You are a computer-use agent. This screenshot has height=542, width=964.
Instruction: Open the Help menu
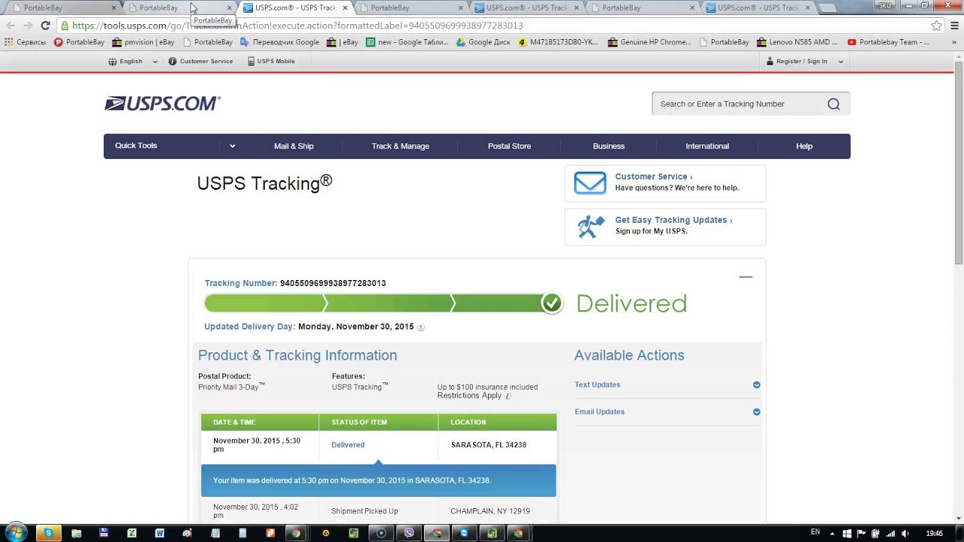(804, 146)
